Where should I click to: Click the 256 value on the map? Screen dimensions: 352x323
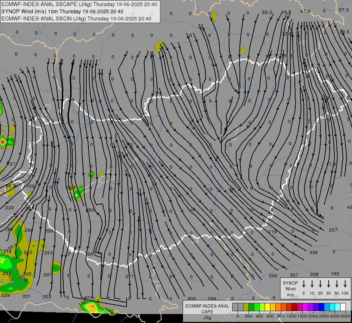(x=91, y=210)
